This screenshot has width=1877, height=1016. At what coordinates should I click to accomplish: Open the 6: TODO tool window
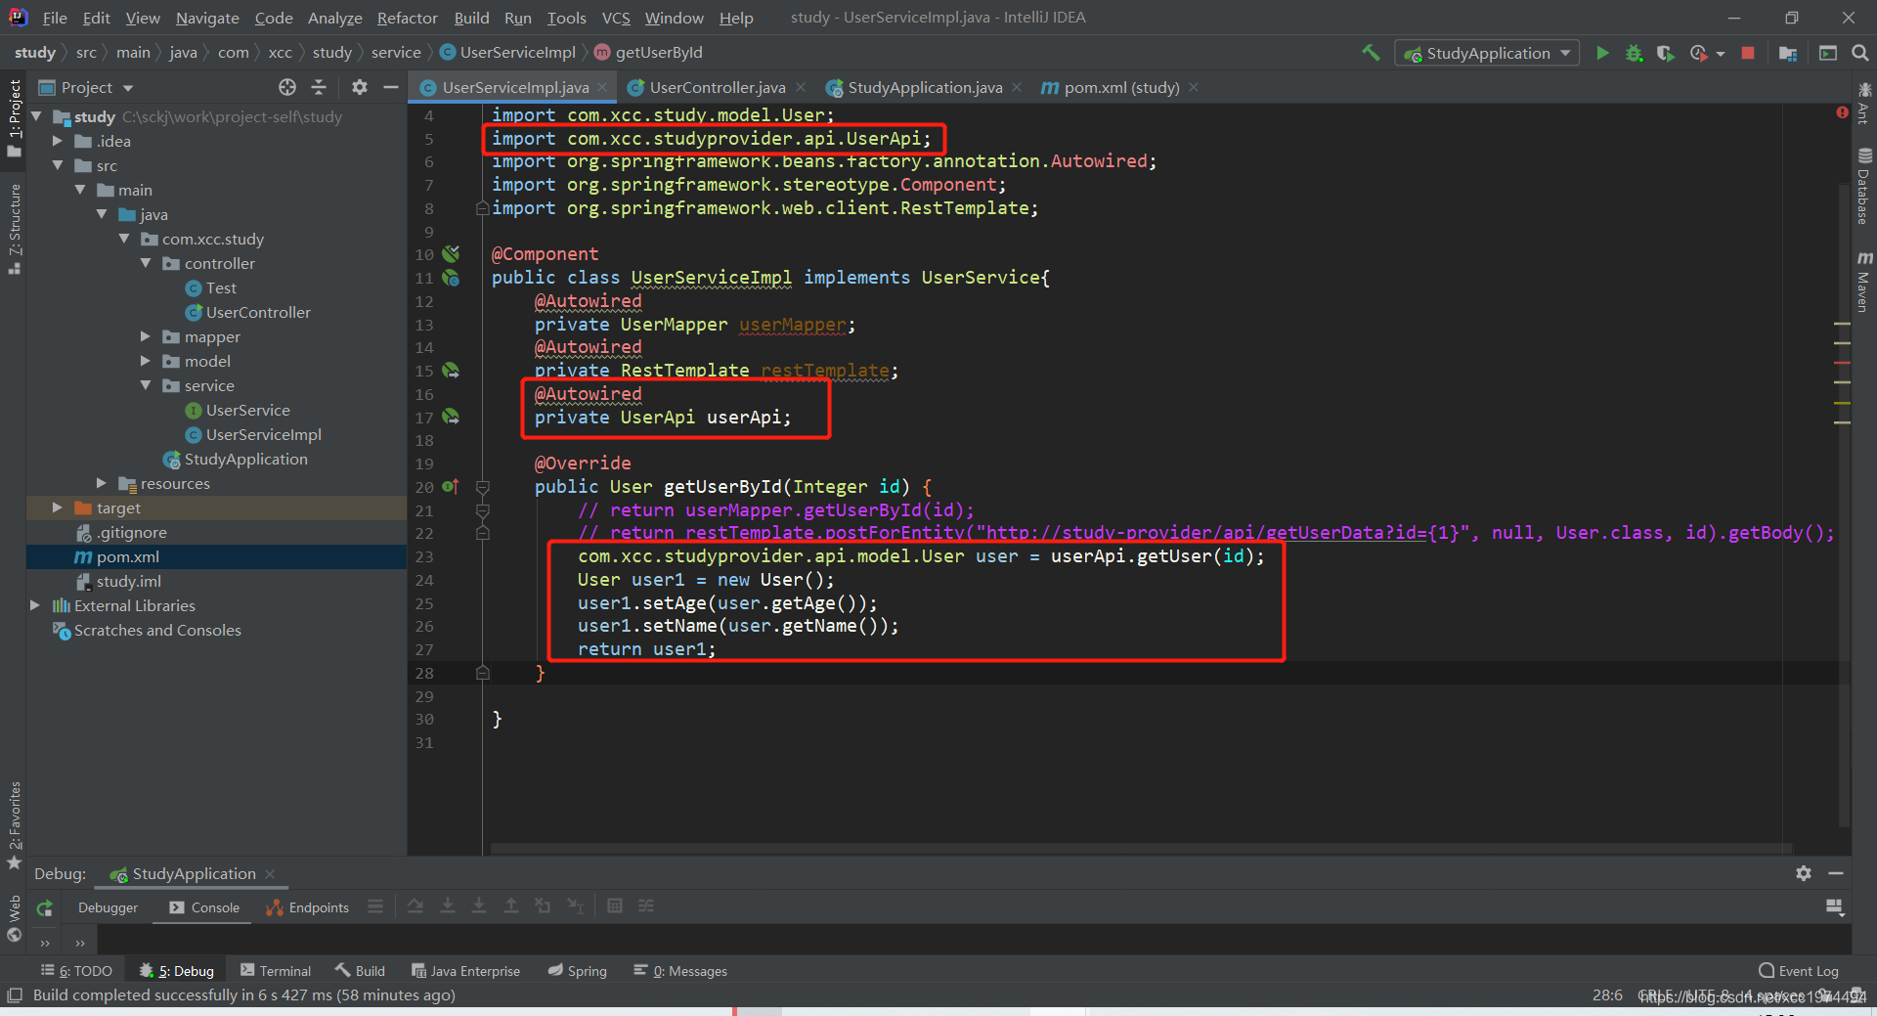coord(76,971)
